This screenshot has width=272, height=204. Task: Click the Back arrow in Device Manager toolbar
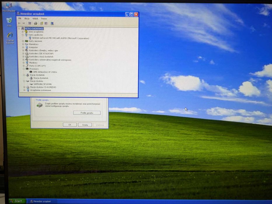pyautogui.click(x=19, y=23)
